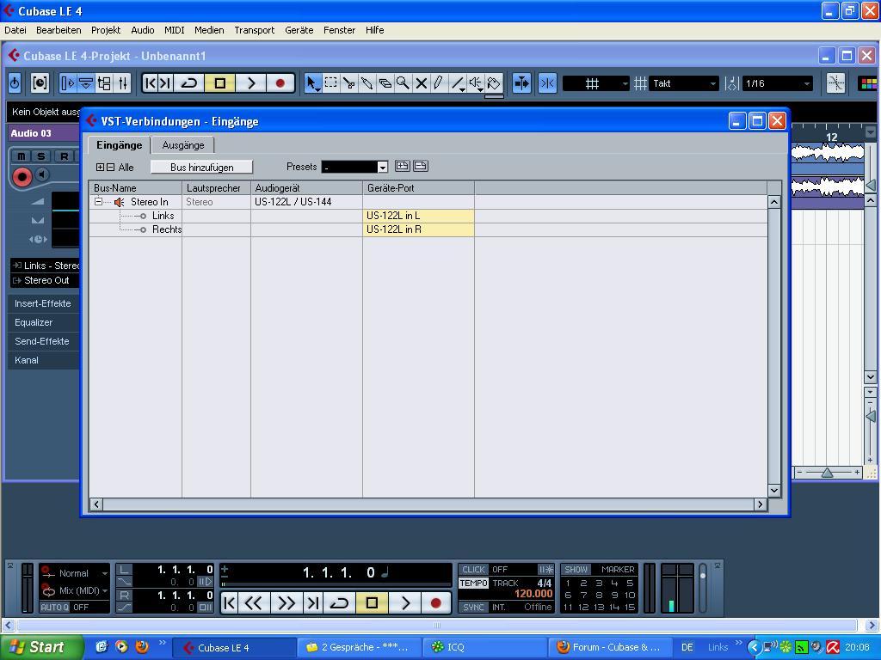The image size is (881, 660).
Task: Toggle TEMPO track in transport panel
Action: click(x=474, y=584)
